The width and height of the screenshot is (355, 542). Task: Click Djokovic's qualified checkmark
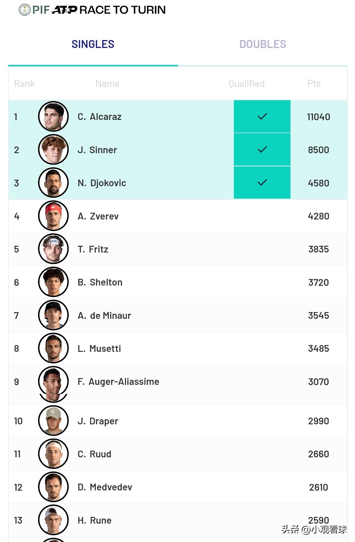click(x=262, y=183)
